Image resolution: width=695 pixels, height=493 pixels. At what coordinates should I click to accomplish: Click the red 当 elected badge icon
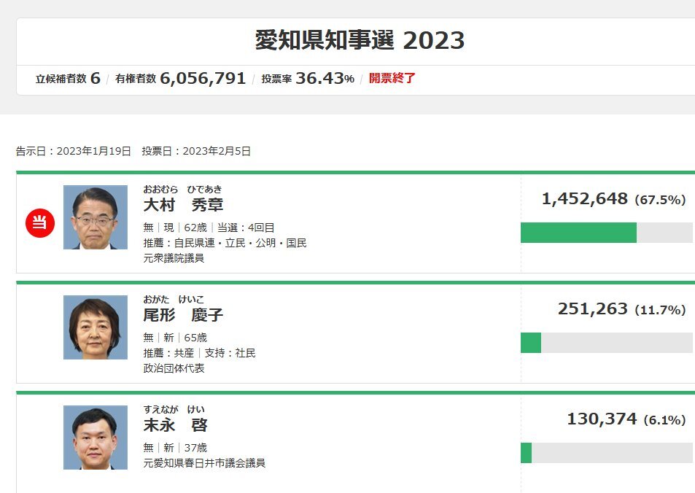(x=40, y=222)
